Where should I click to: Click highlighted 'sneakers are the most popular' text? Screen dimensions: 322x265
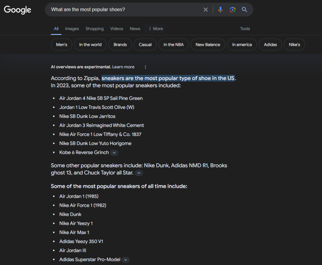coord(168,78)
